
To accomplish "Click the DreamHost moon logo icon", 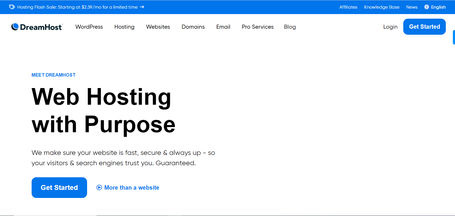I will (15, 27).
